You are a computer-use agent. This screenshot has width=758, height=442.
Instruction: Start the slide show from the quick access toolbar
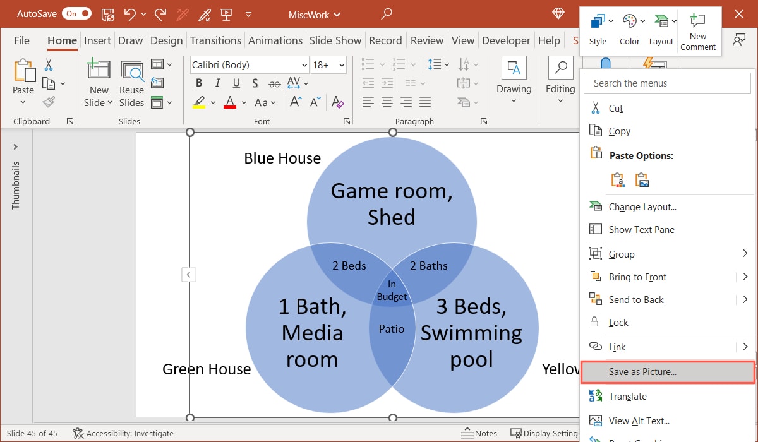click(227, 13)
